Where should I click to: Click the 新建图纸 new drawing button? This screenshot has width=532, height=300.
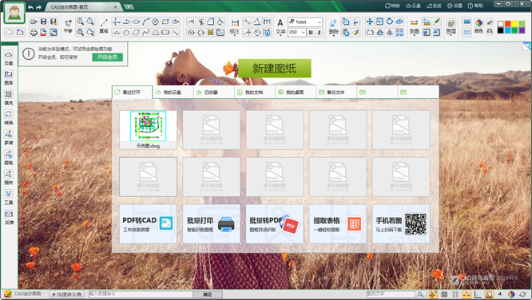275,69
